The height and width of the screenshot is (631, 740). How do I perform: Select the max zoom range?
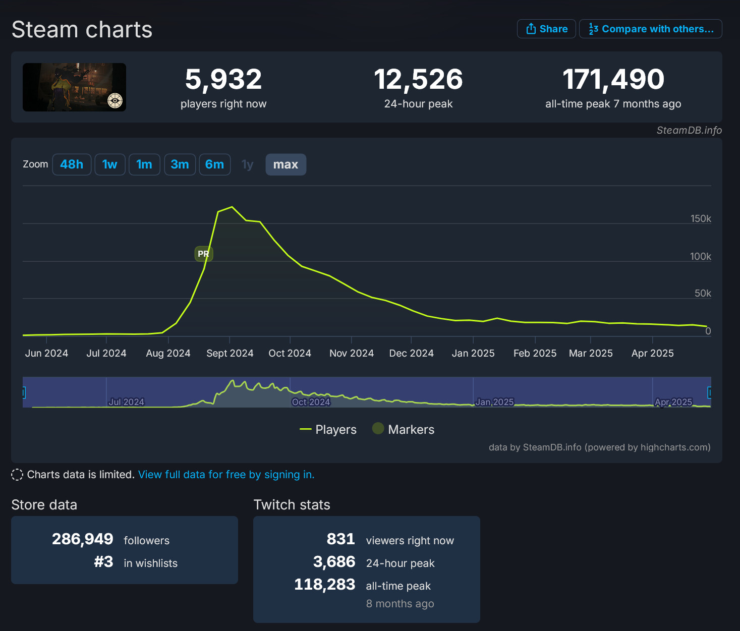[286, 164]
